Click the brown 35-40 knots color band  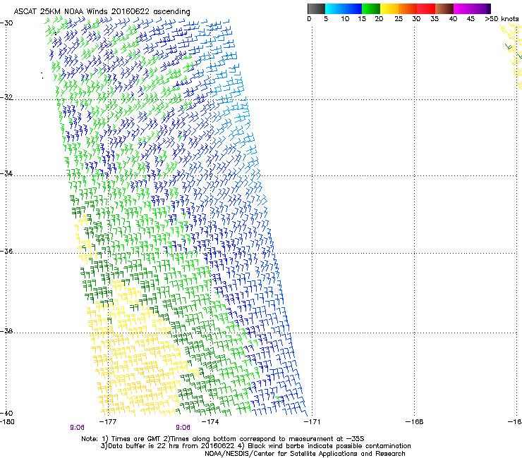click(x=444, y=8)
